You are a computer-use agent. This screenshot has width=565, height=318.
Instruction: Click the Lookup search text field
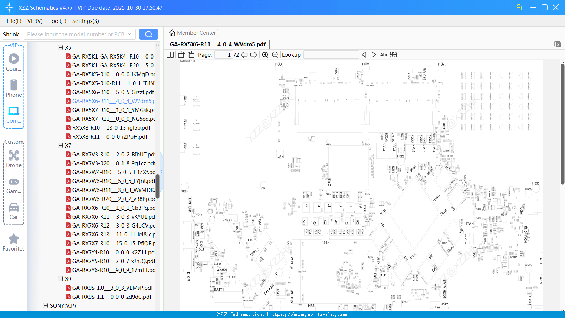[x=331, y=54]
